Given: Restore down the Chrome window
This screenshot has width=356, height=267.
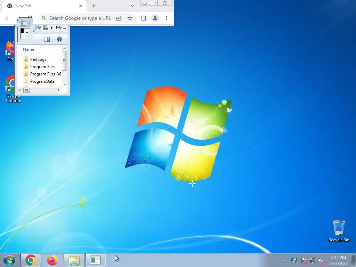Looking at the screenshot, I should (x=153, y=3).
